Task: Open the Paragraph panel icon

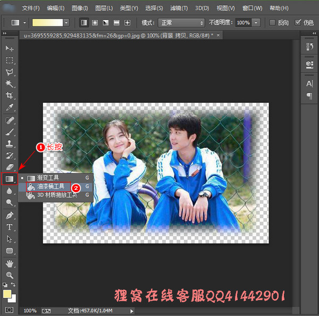Action: tap(309, 96)
